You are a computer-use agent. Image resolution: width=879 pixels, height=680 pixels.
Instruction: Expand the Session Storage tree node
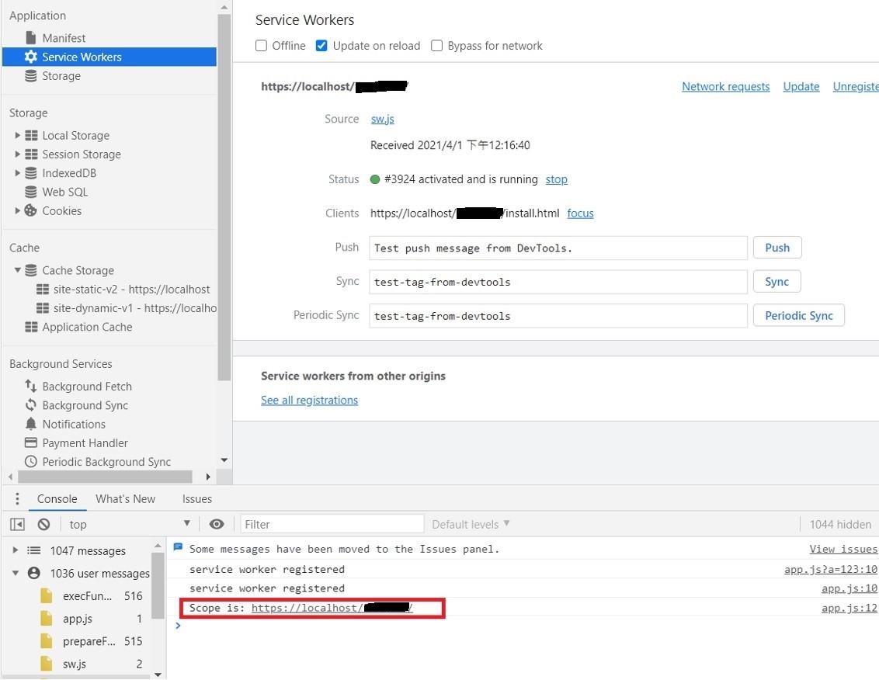17,154
